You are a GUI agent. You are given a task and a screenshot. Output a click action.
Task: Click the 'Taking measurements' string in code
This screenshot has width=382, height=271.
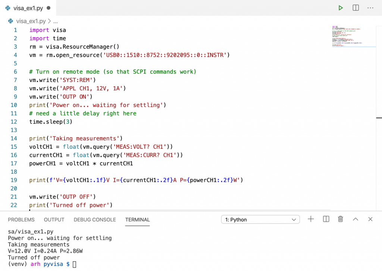tap(84, 139)
